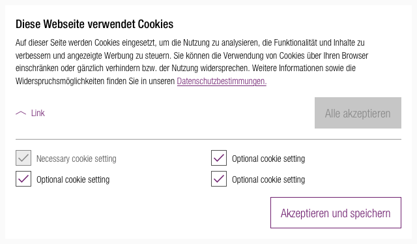Open the Datenschutzbestimmungen link
Viewport: 417px width, 244px height.
click(222, 81)
